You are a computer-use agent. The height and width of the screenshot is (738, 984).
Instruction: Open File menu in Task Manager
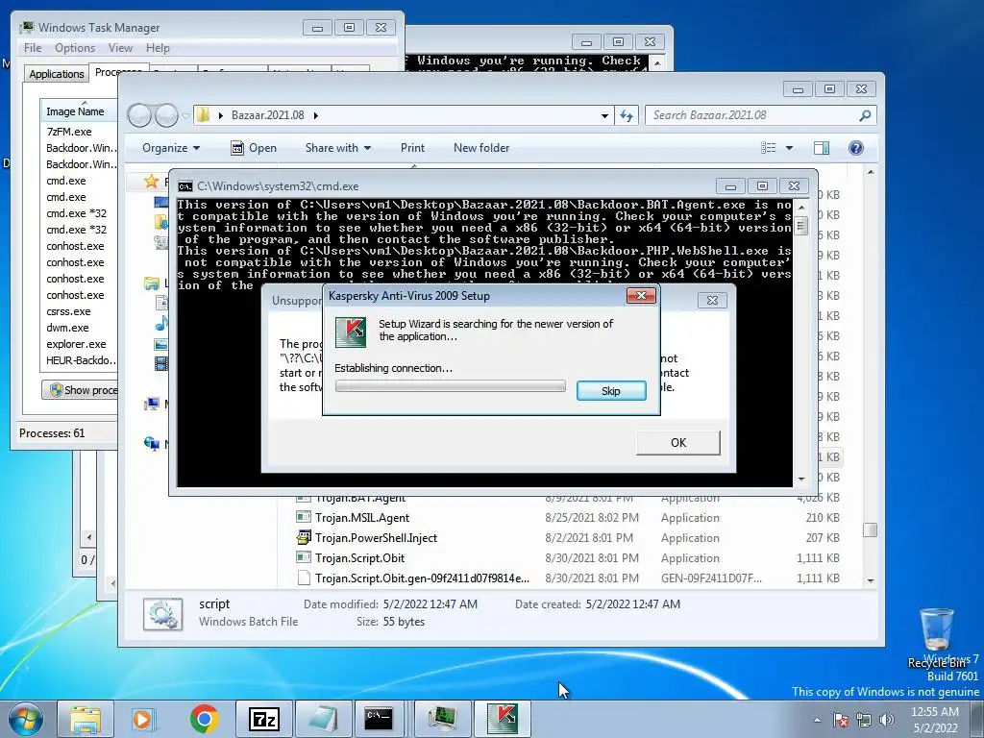[33, 48]
